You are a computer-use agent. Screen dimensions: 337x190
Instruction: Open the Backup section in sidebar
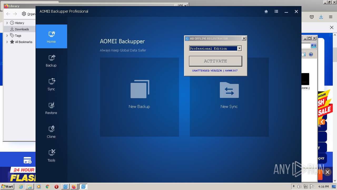[51, 60]
